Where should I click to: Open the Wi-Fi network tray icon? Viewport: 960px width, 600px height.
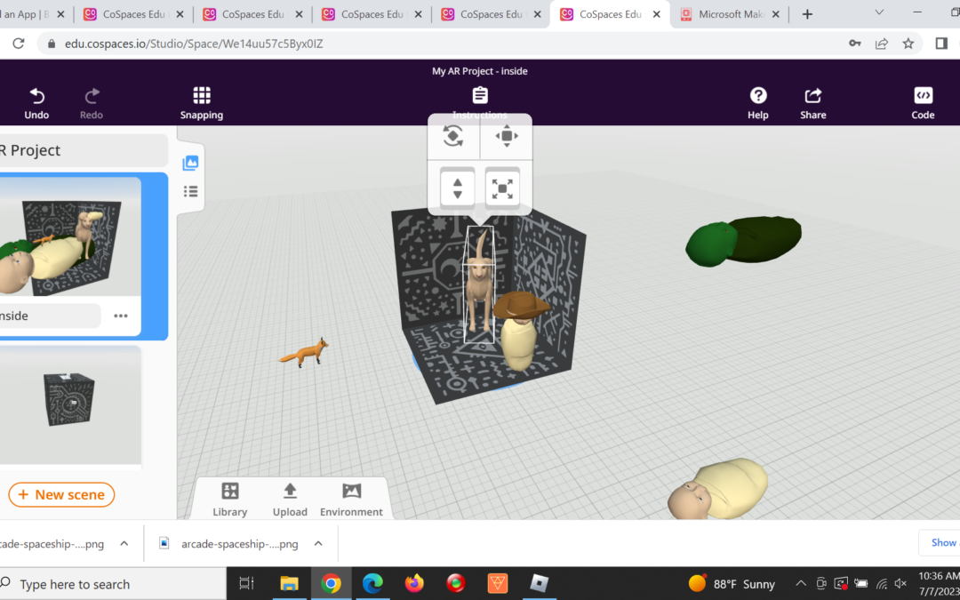pyautogui.click(x=881, y=584)
